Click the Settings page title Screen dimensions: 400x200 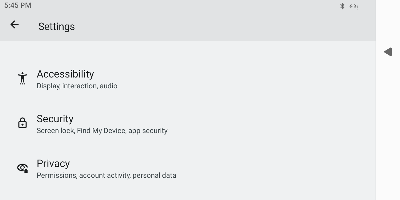pyautogui.click(x=57, y=26)
